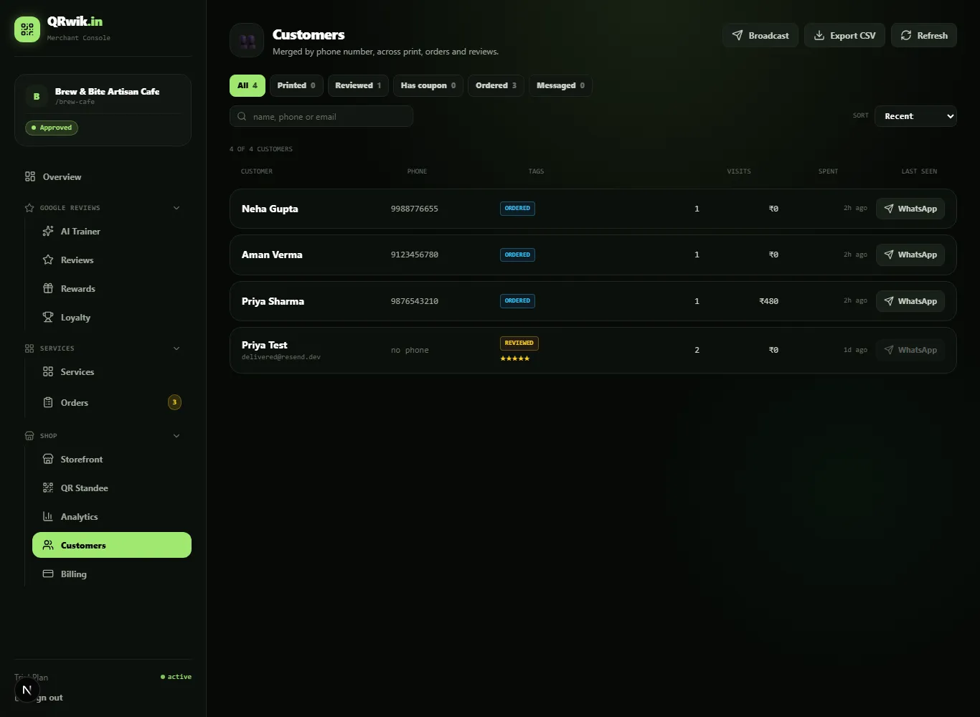Filter by Messaged customers
Viewport: 980px width, 717px height.
(x=560, y=85)
